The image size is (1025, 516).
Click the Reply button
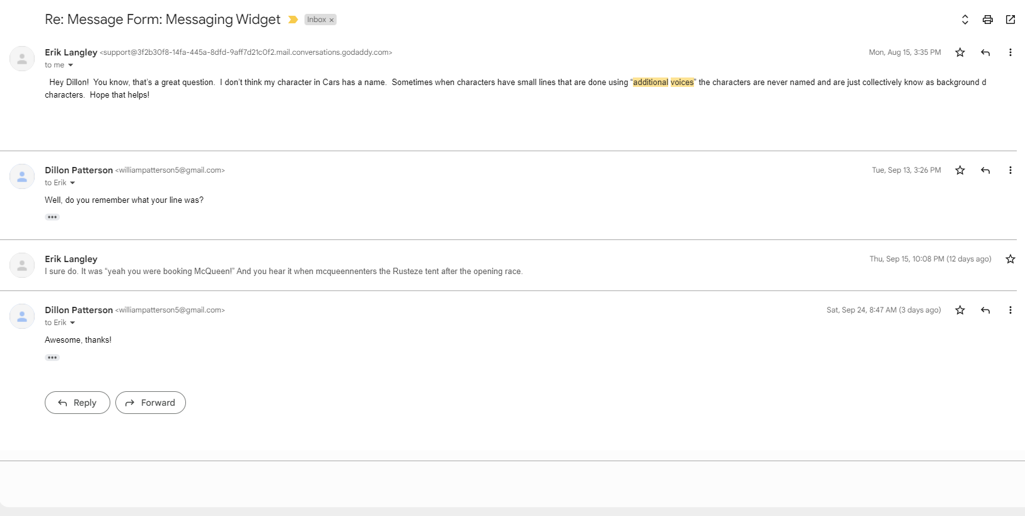78,403
